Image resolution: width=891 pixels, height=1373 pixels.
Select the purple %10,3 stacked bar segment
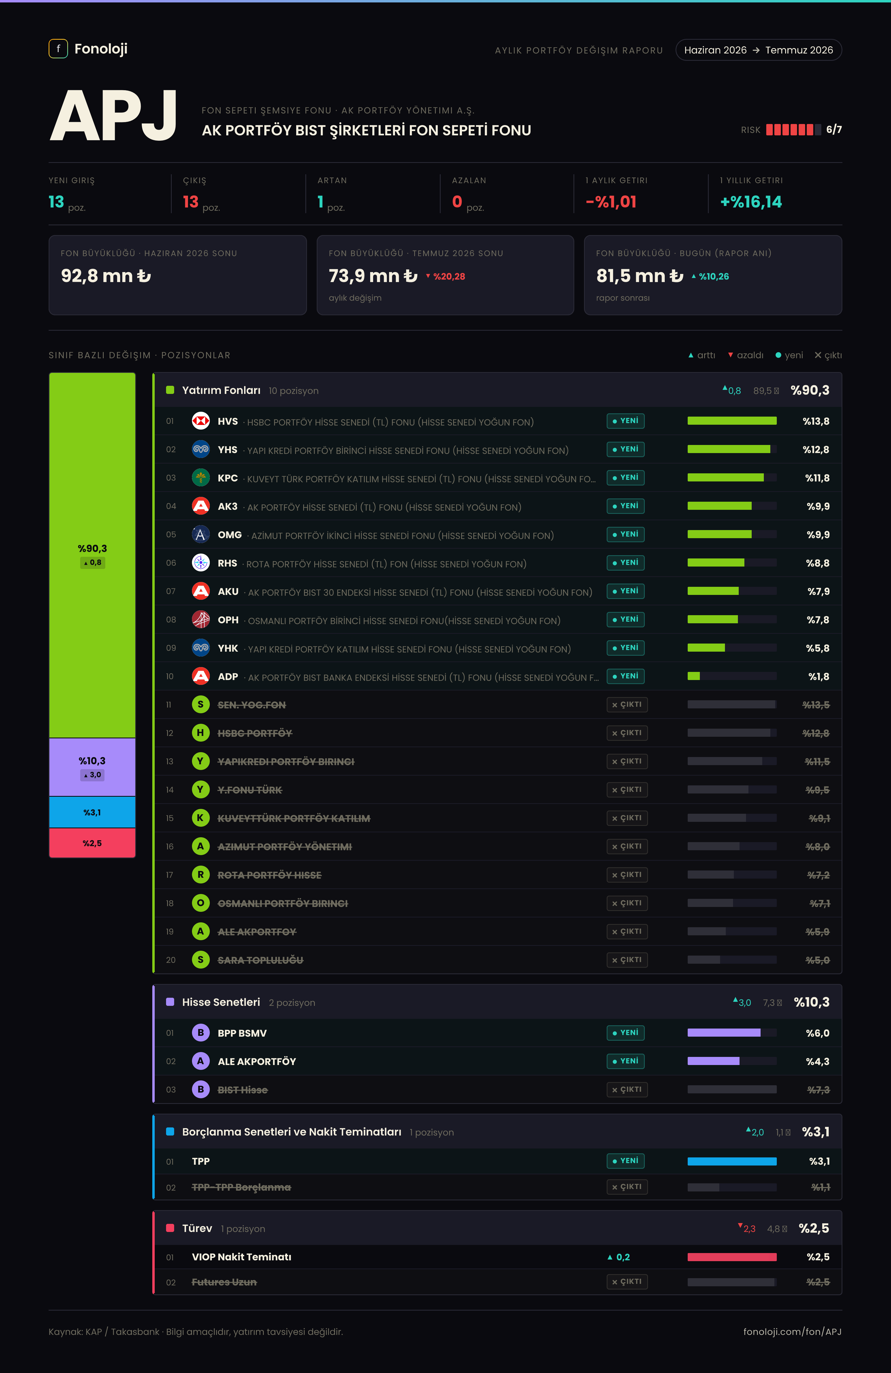click(x=92, y=767)
